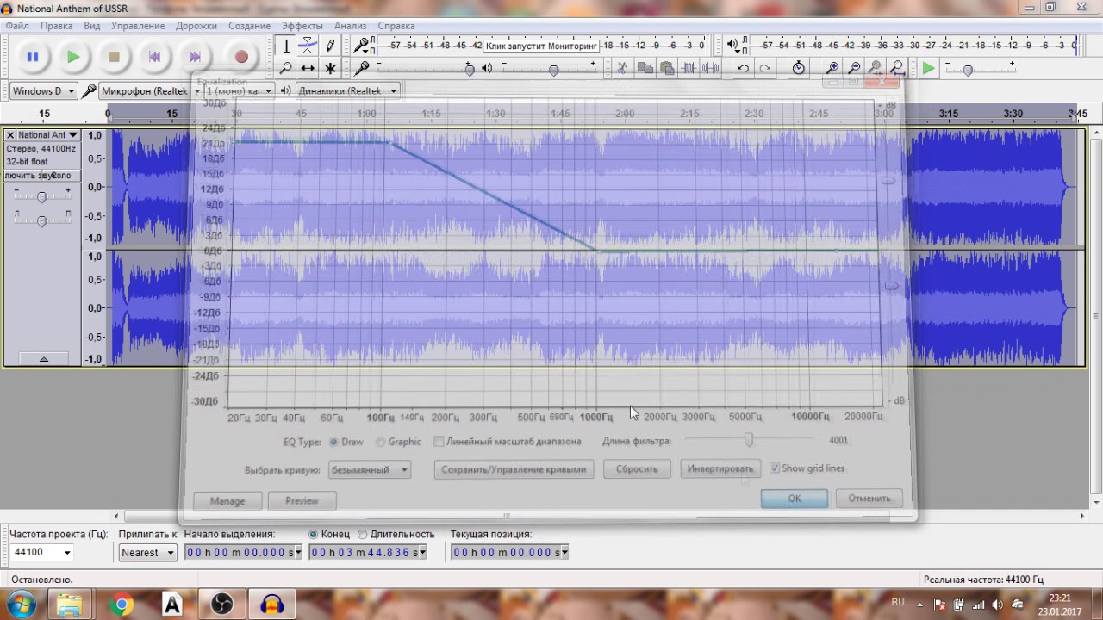Click the red Record button
The width and height of the screenshot is (1103, 620).
tap(241, 57)
